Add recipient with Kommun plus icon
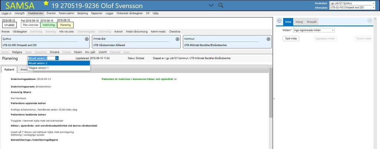Viewport: 380px width, 149px height. [x=268, y=39]
